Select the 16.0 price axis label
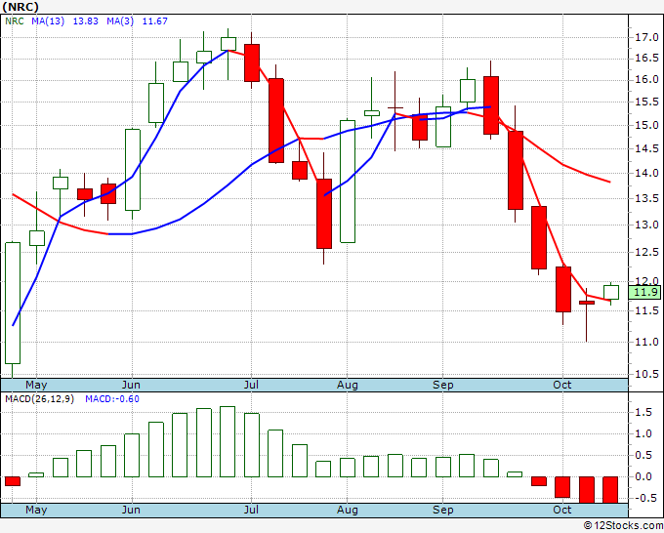The height and width of the screenshot is (533, 664). pyautogui.click(x=646, y=80)
